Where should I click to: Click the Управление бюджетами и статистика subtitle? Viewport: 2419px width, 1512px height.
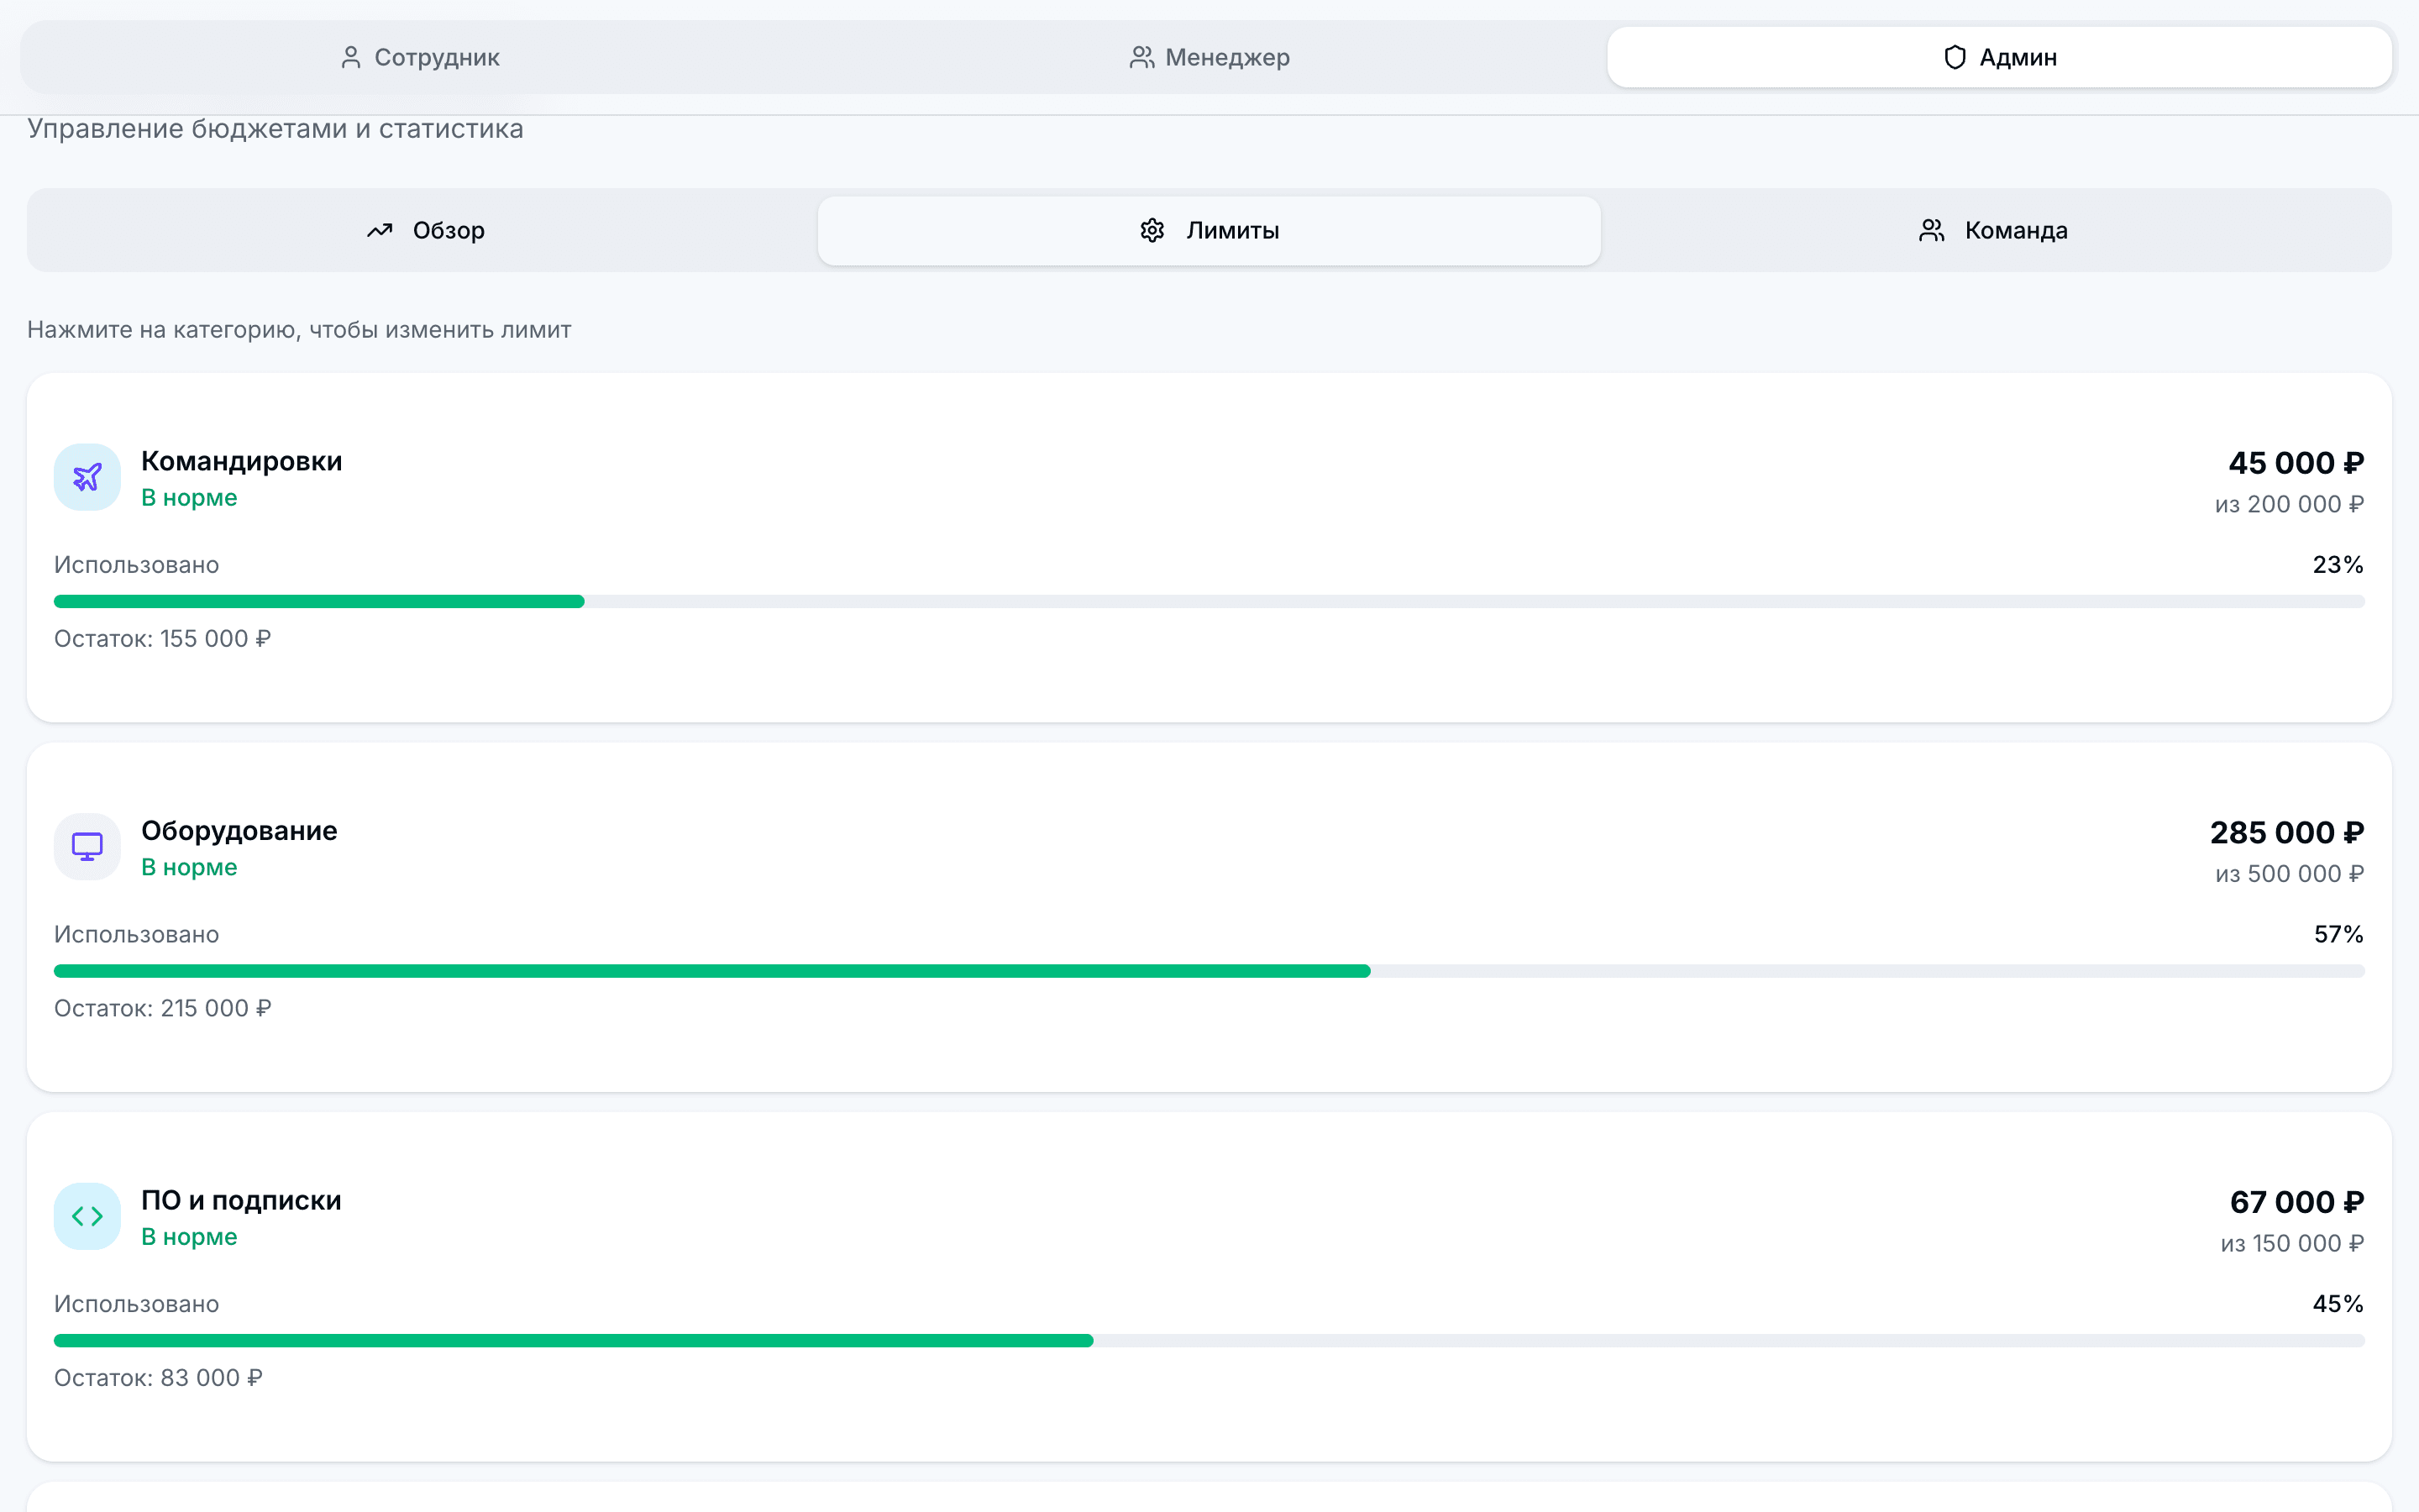coord(275,128)
